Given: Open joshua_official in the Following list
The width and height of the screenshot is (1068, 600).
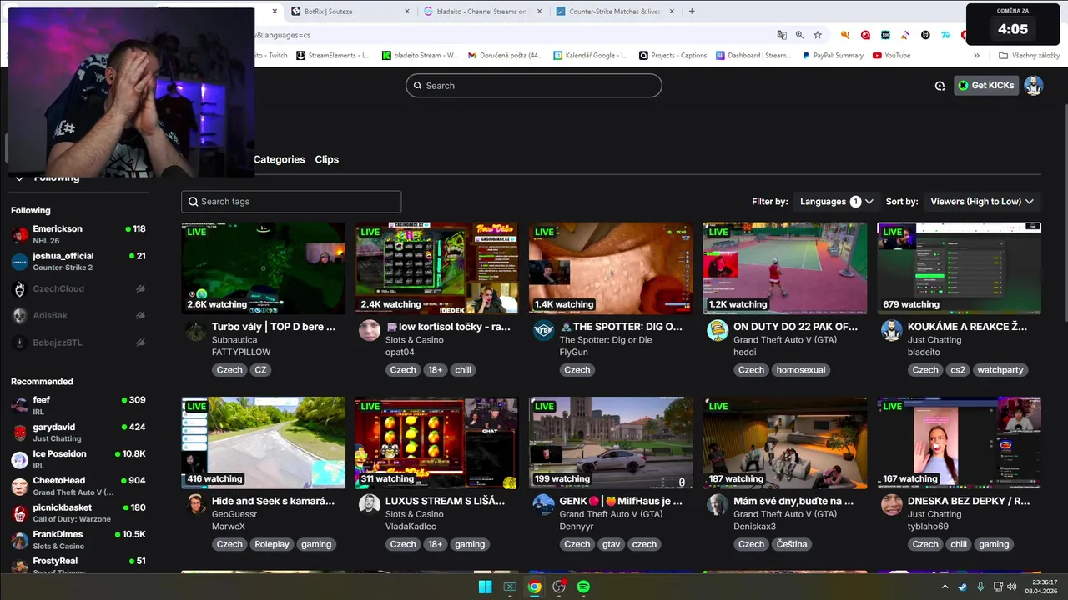Looking at the screenshot, I should tap(78, 262).
